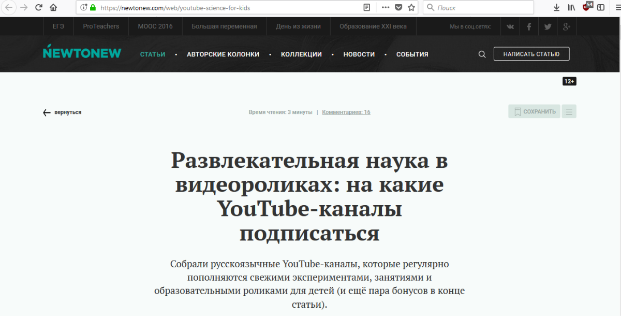Viewport: 621px width, 316px height.
Task: Open the Новости menu item
Action: click(359, 54)
